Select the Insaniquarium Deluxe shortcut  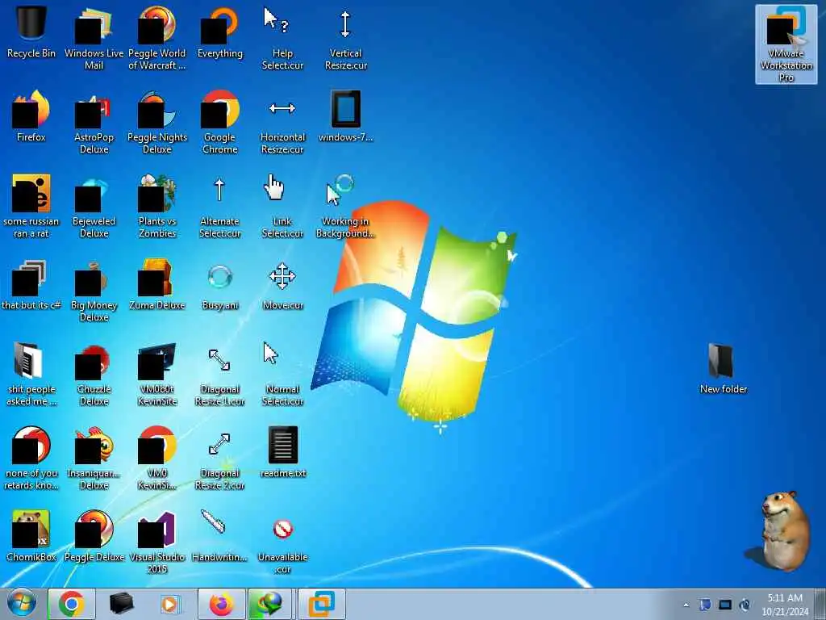94,459
